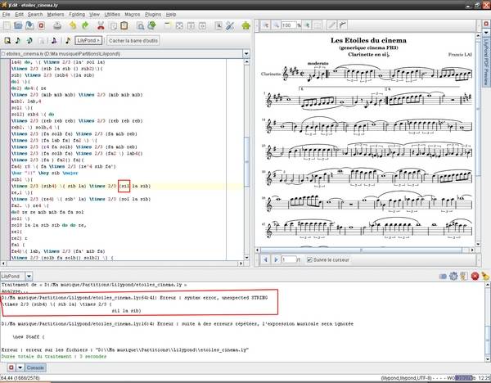Click the Unsplit view icon
Viewport: 491px width, 383px height.
[x=179, y=25]
